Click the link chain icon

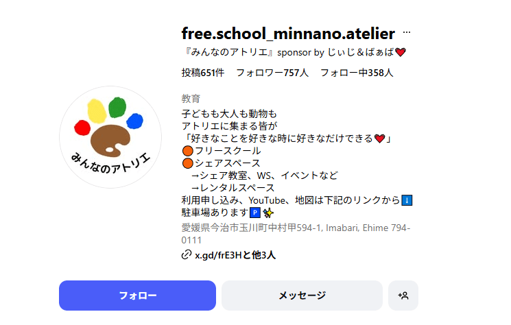pos(186,255)
